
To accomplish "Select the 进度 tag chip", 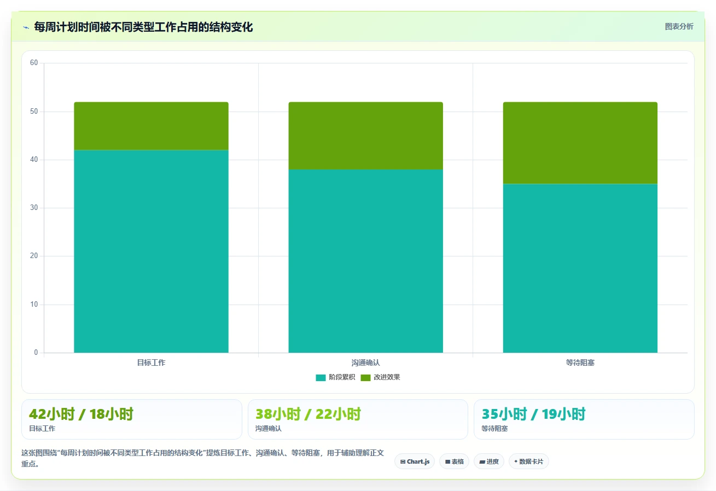I will tap(489, 461).
